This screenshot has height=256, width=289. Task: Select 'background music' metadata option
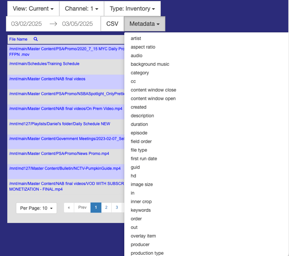150,64
